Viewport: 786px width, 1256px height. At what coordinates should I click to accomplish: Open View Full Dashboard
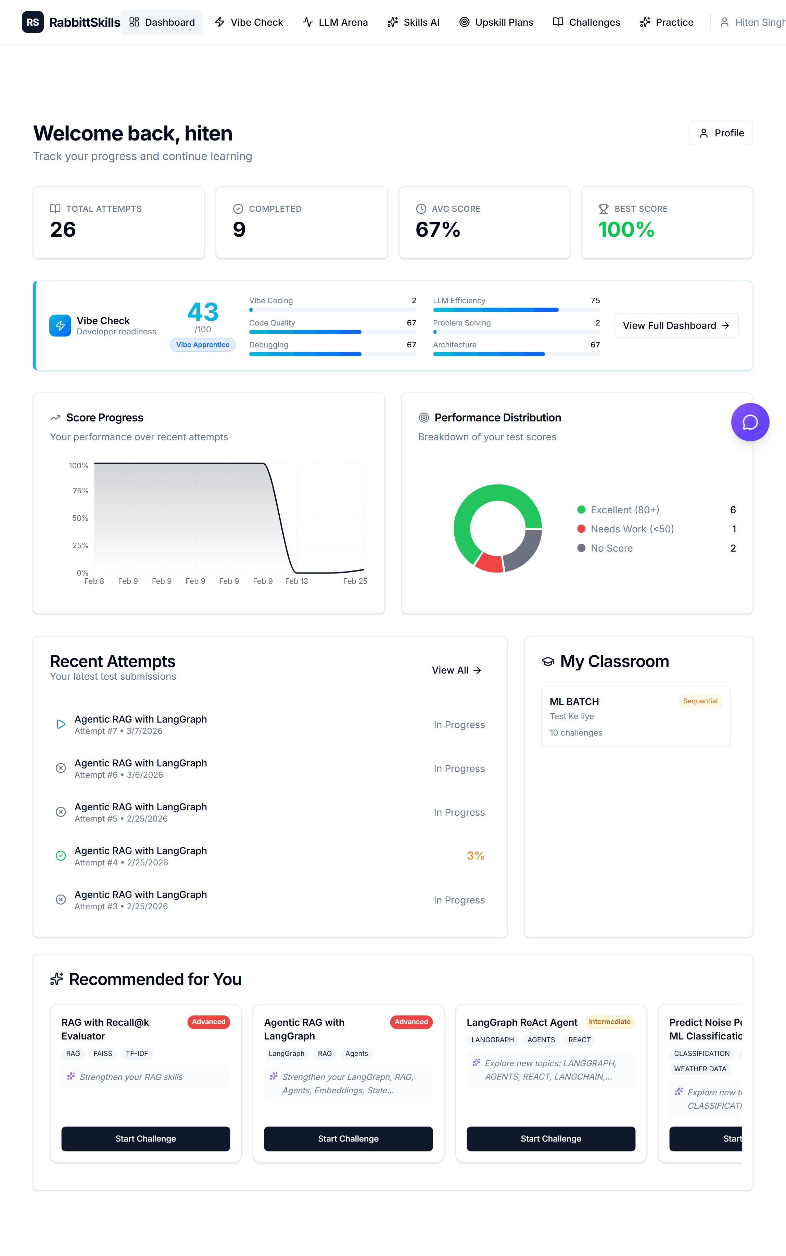(675, 325)
